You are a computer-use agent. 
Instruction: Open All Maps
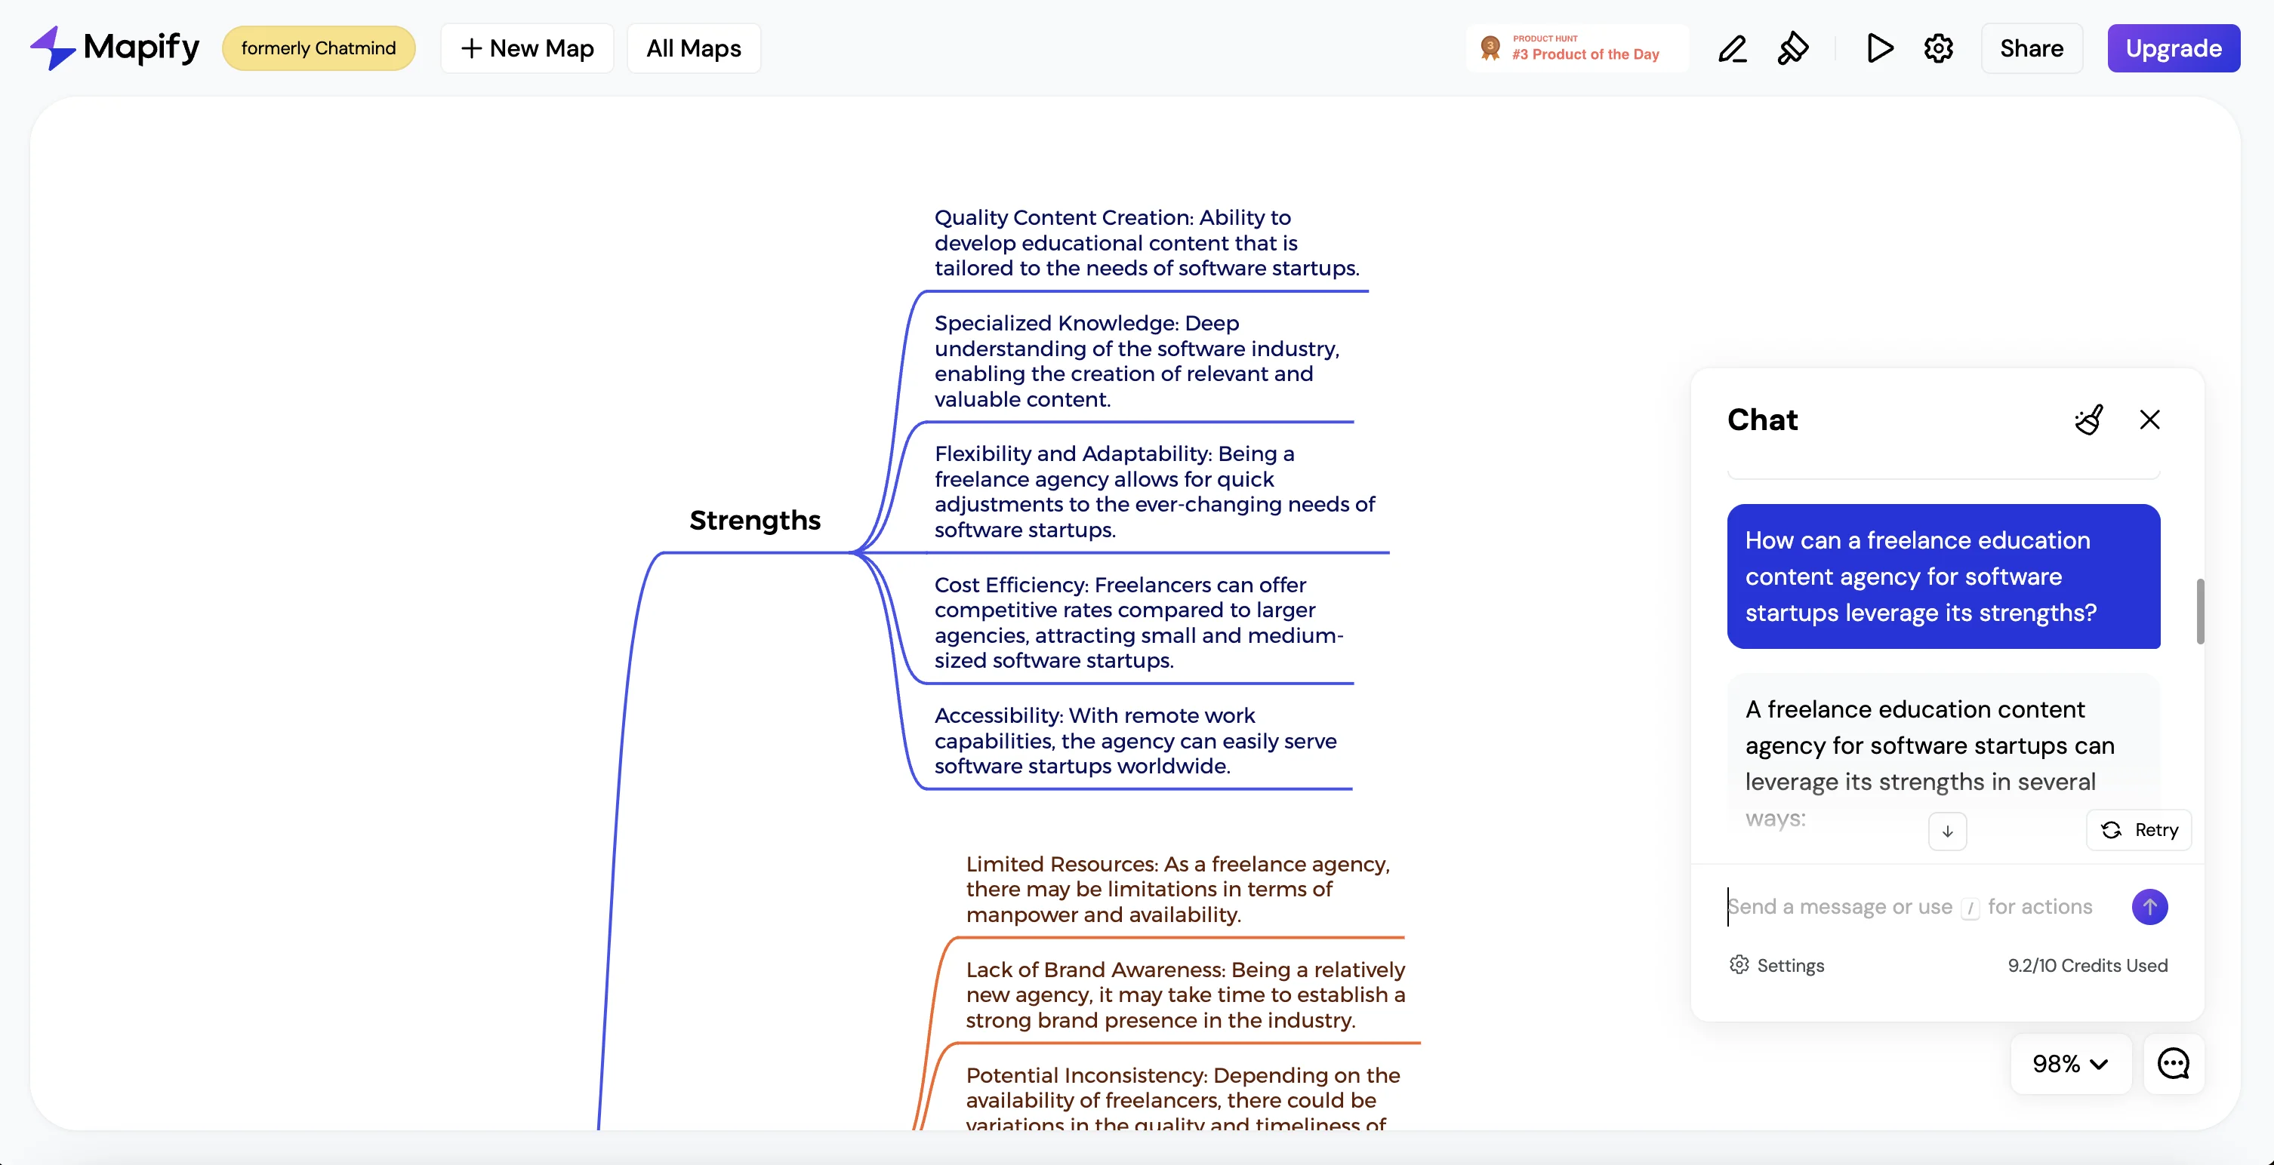coord(693,48)
